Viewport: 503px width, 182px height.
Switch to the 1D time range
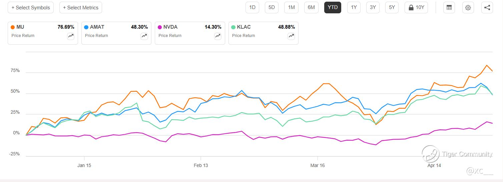coord(252,7)
